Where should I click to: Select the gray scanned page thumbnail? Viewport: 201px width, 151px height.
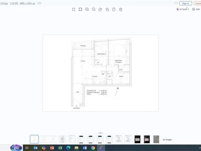pyautogui.click(x=156, y=139)
